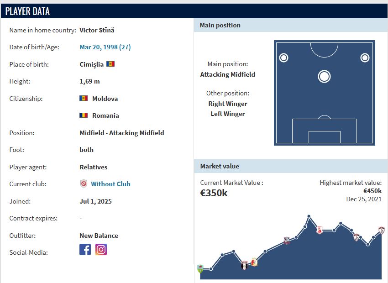Image resolution: width=388 pixels, height=283 pixels.
Task: Click the PLAYER DATA heading
Action: coord(27,11)
